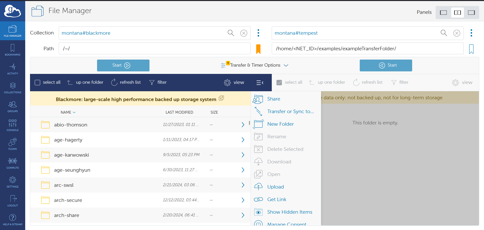Click the LAST MODIFIED column header
484x230 pixels.
click(179, 112)
